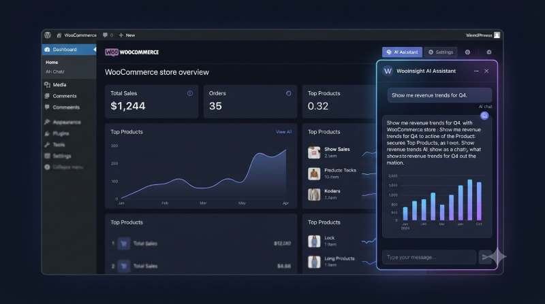The image size is (545, 304).
Task: Click the WooInsight AI Assistant title
Action: (x=426, y=71)
